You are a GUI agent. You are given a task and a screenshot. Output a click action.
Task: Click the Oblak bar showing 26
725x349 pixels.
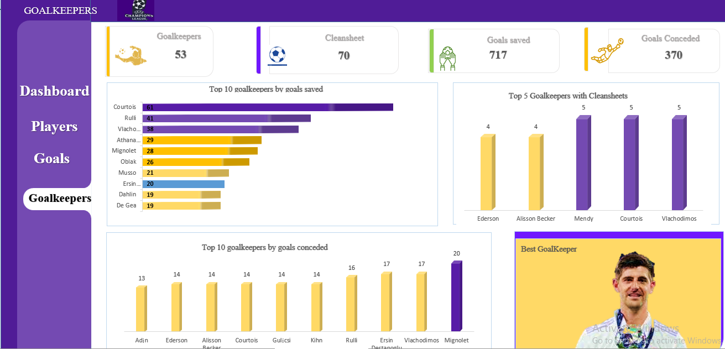196,162
